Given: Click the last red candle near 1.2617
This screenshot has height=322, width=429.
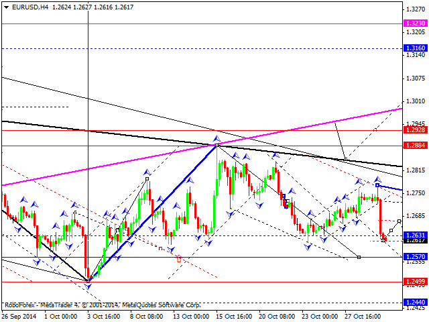Looking at the screenshot, I should point(385,237).
